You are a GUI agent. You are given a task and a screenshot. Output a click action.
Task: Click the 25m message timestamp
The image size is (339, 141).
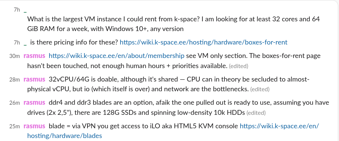15,126
